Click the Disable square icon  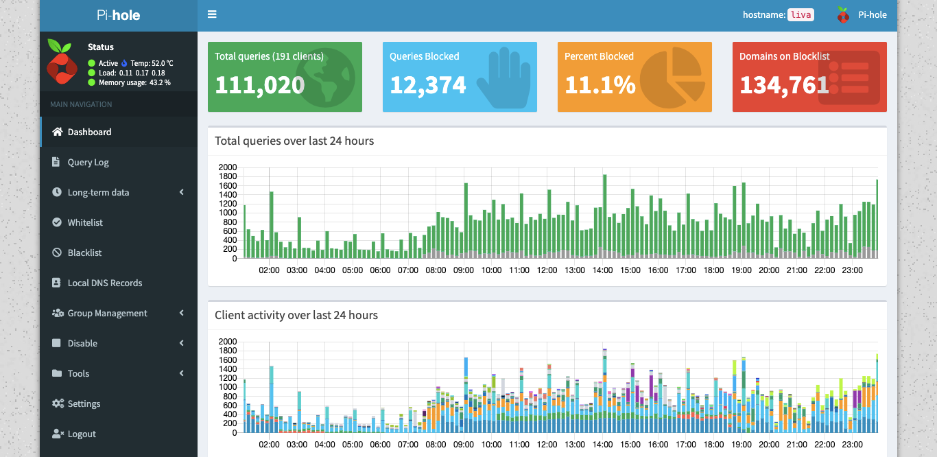(x=57, y=343)
